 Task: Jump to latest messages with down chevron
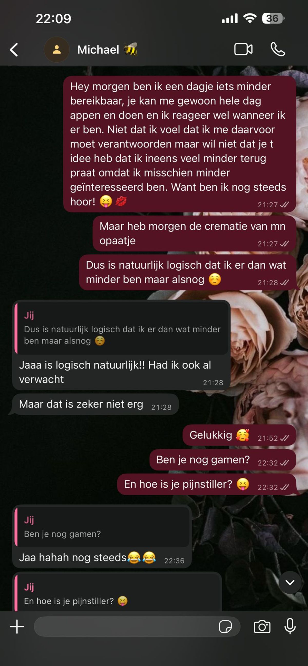point(290,582)
